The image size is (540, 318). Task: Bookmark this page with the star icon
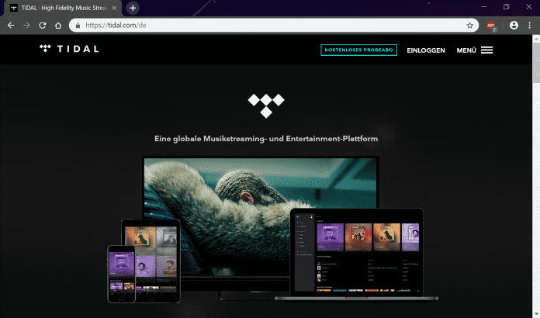(x=469, y=25)
